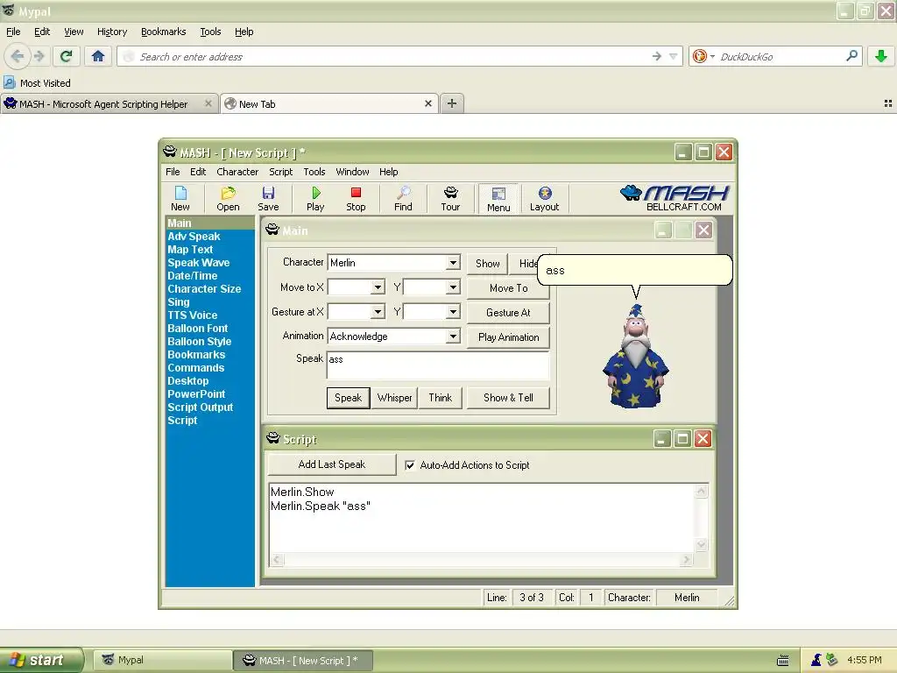Expand the Animation dropdown showing Acknowledge
897x673 pixels.
(x=453, y=336)
